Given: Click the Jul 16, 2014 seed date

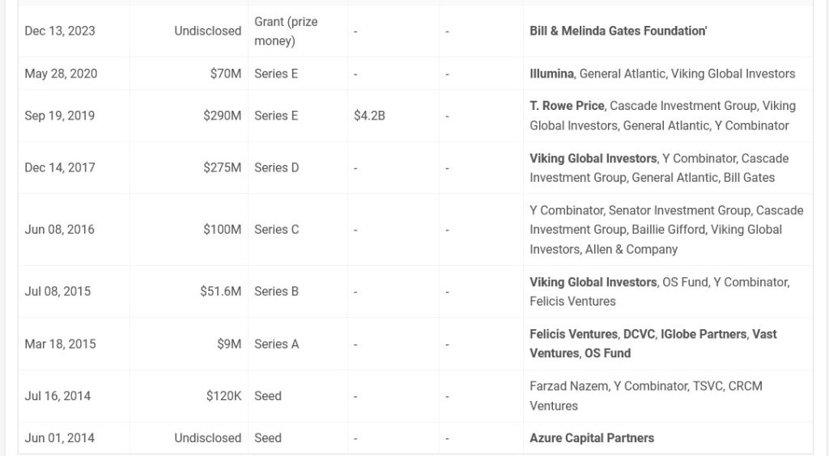Looking at the screenshot, I should pos(57,396).
